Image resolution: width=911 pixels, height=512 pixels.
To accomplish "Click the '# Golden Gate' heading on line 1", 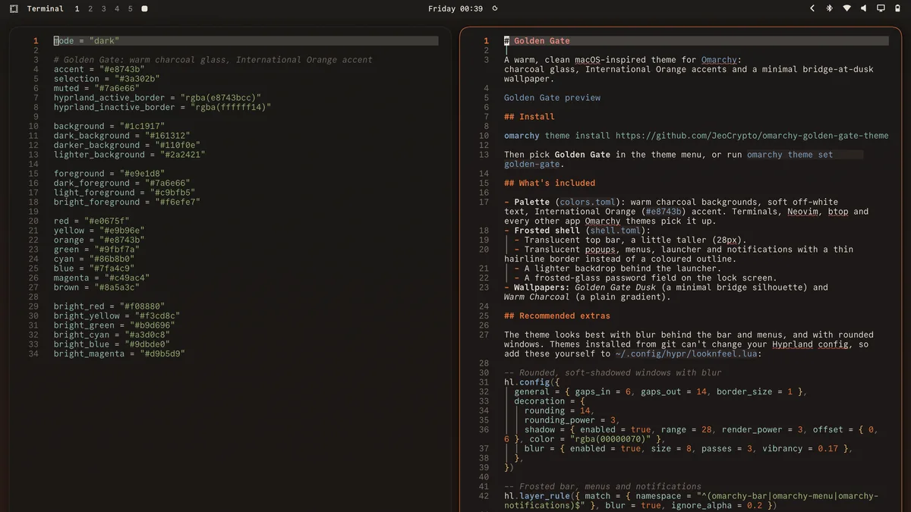I will point(537,41).
